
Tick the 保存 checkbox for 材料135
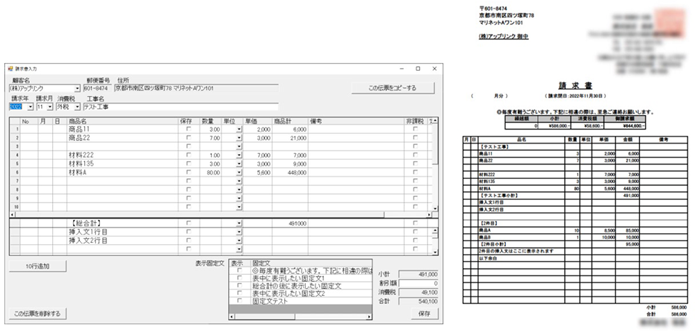[x=189, y=164]
